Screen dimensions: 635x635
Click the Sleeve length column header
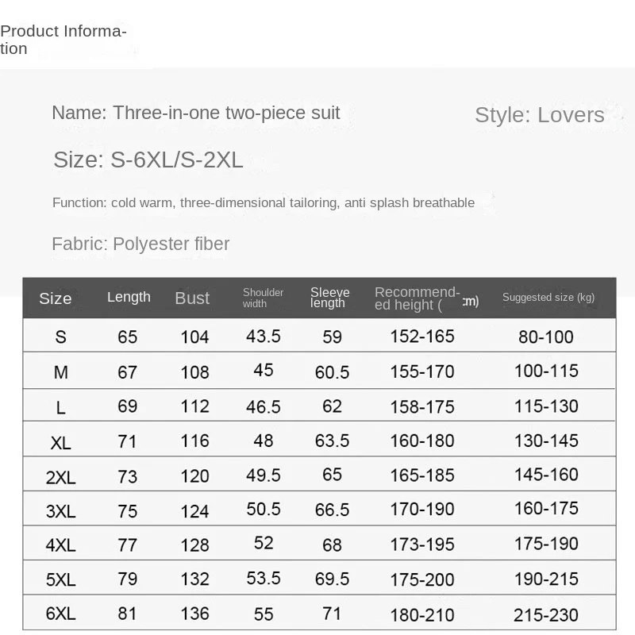(x=329, y=298)
